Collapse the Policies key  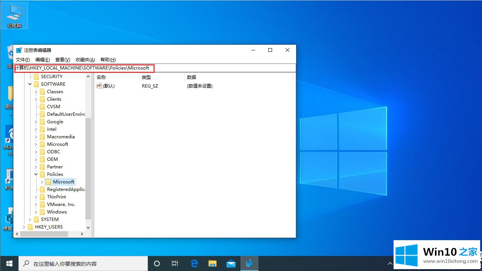click(x=36, y=174)
